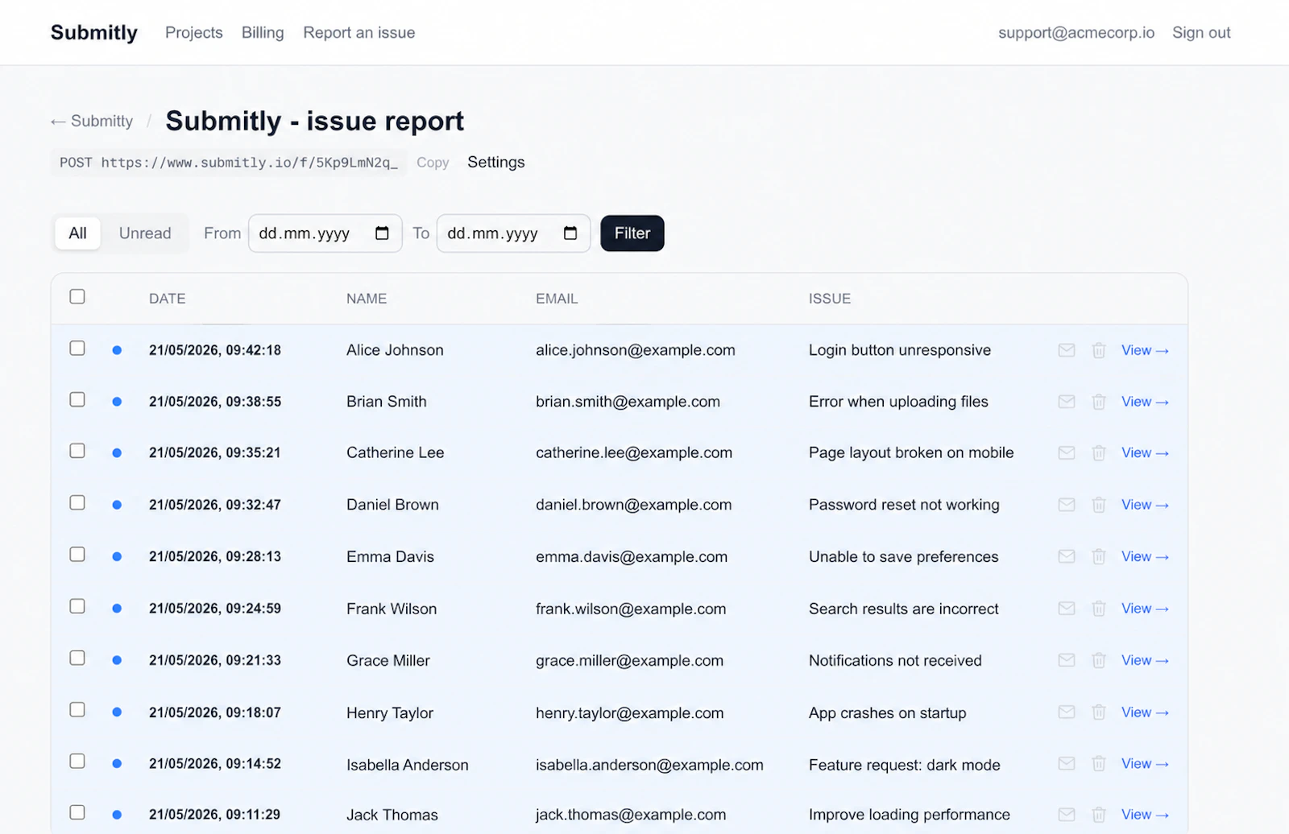Click envelope icon for Grace Miller
Viewport: 1289px width, 834px height.
(1067, 660)
